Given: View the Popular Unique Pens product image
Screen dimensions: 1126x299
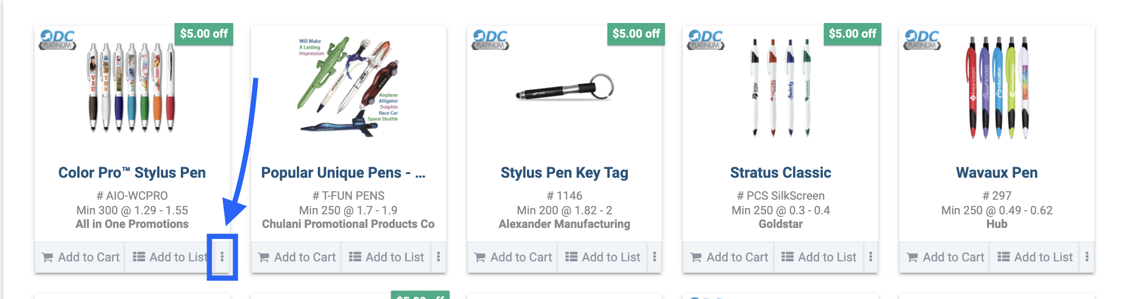Looking at the screenshot, I should 349,87.
